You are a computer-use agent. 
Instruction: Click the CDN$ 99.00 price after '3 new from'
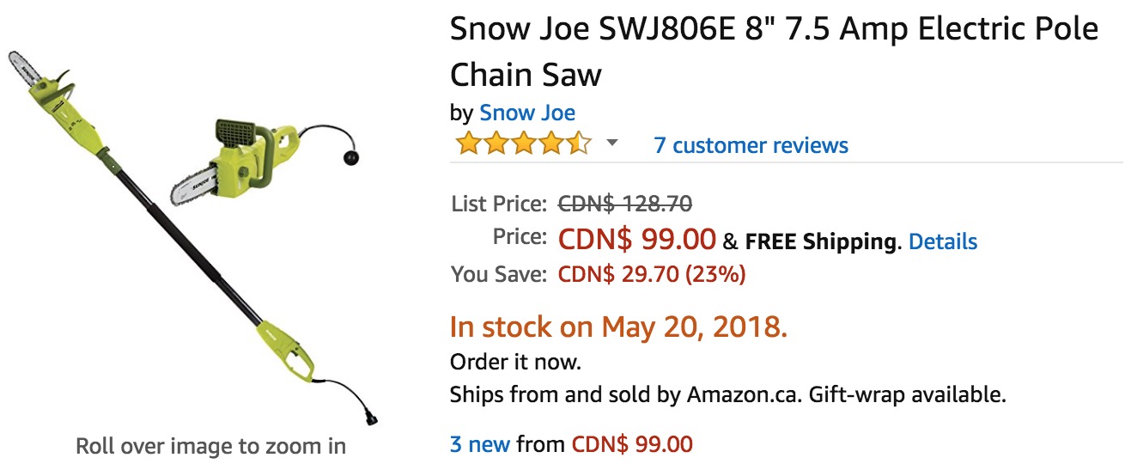[631, 444]
